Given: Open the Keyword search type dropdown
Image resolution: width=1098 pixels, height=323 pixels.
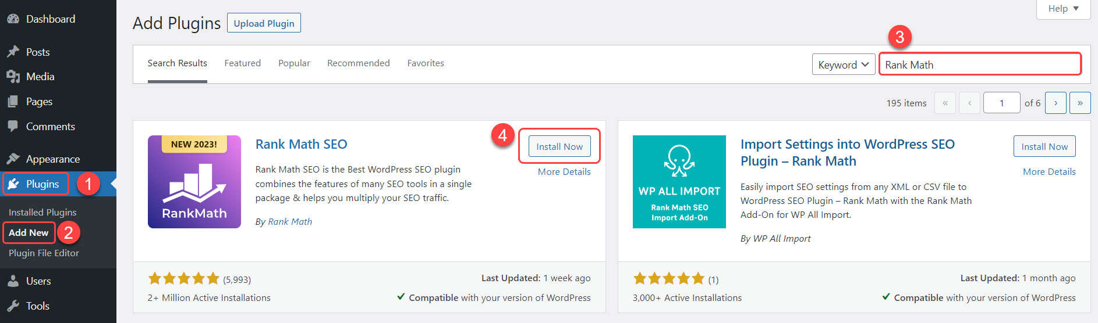Looking at the screenshot, I should pos(844,64).
